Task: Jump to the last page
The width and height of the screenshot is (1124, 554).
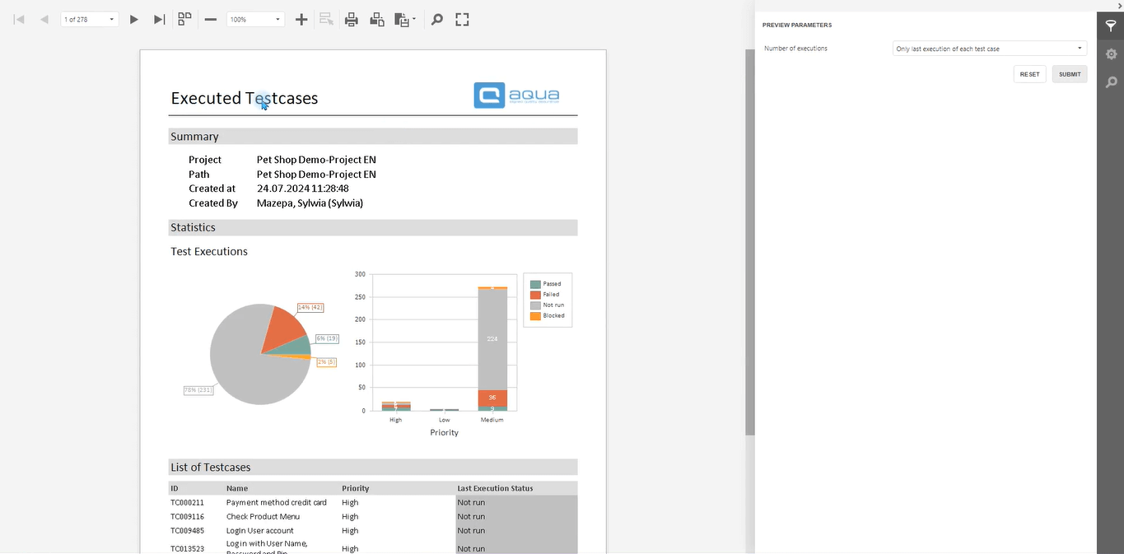Action: pyautogui.click(x=160, y=19)
